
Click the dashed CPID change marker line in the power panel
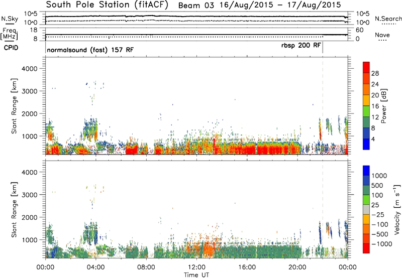323,106
